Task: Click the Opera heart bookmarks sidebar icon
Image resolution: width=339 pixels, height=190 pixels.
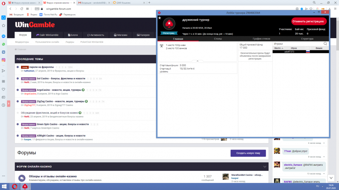Action: click(x=3, y=89)
